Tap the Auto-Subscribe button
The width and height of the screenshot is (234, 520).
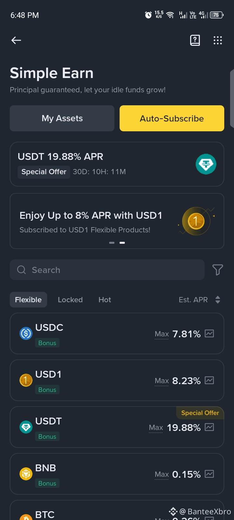(172, 118)
